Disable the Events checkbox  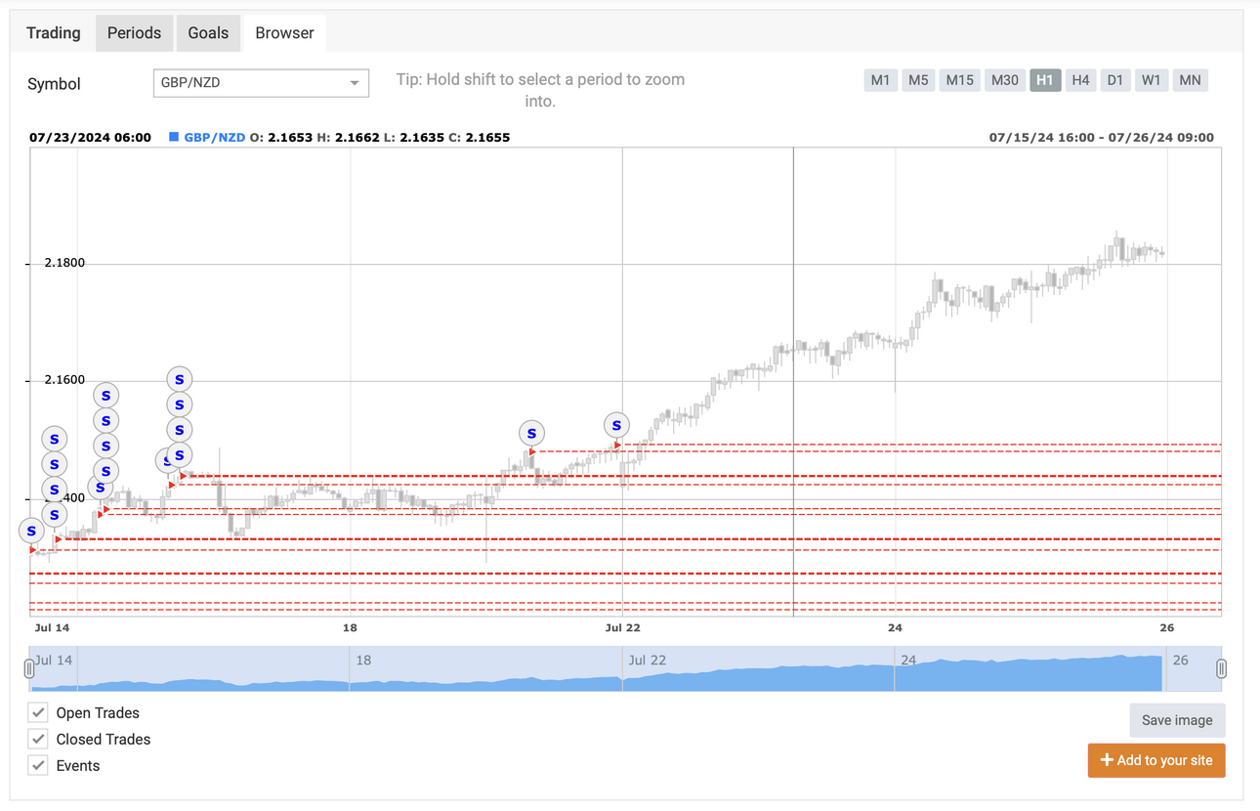click(x=38, y=765)
